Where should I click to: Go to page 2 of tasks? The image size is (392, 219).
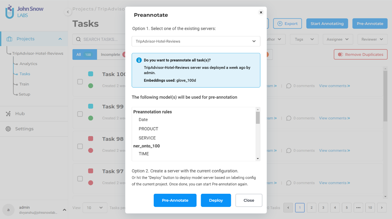click(x=312, y=208)
